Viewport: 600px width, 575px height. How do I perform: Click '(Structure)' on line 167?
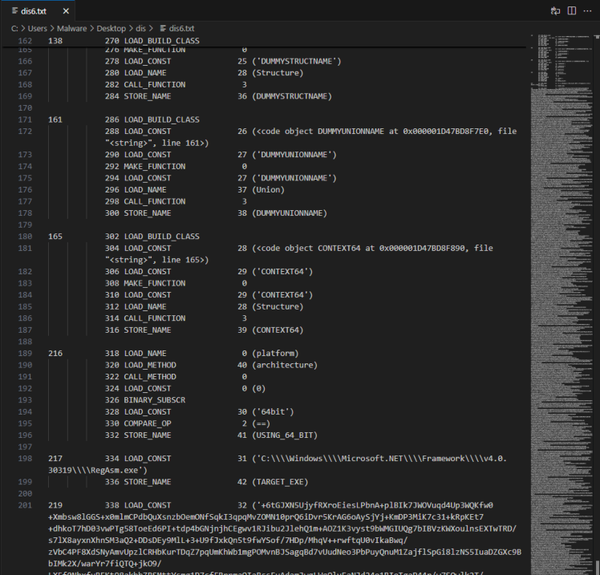(278, 73)
